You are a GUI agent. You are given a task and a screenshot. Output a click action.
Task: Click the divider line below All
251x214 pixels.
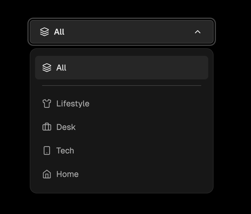point(121,86)
